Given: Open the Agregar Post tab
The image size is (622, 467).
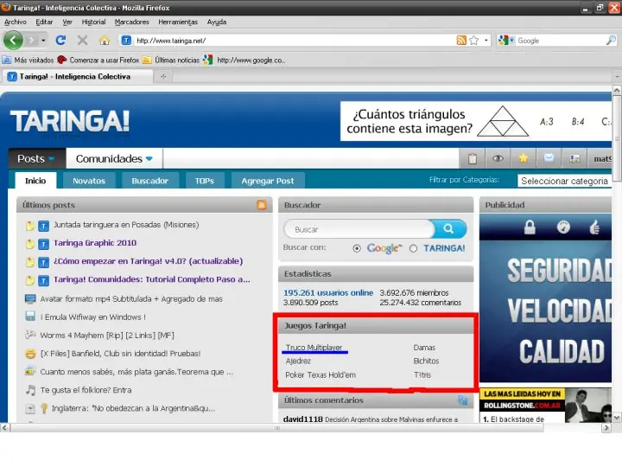Looking at the screenshot, I should pyautogui.click(x=268, y=181).
